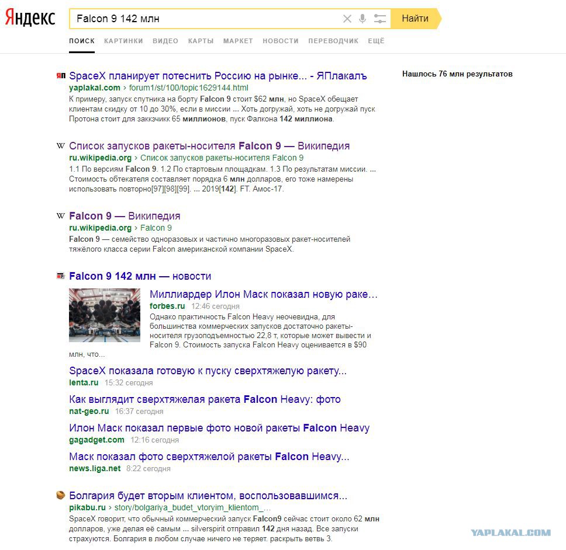This screenshot has height=550, width=566.
Task: Click the timestamp 12:16 сегодня
Action: coord(154,440)
